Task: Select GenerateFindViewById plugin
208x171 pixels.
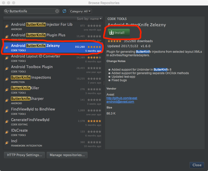Action: tap(53, 122)
